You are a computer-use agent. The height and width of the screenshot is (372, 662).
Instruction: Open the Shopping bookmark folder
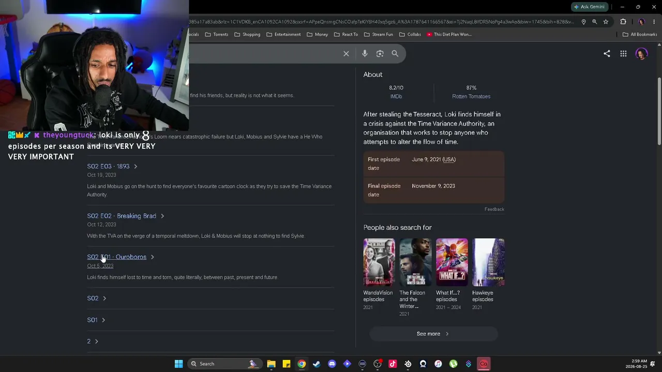tap(247, 35)
